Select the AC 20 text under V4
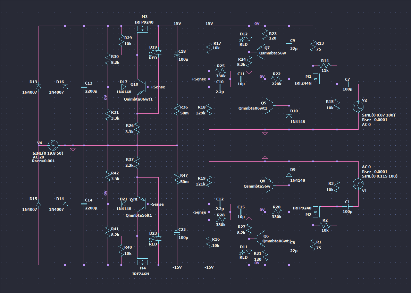 (x=39, y=157)
